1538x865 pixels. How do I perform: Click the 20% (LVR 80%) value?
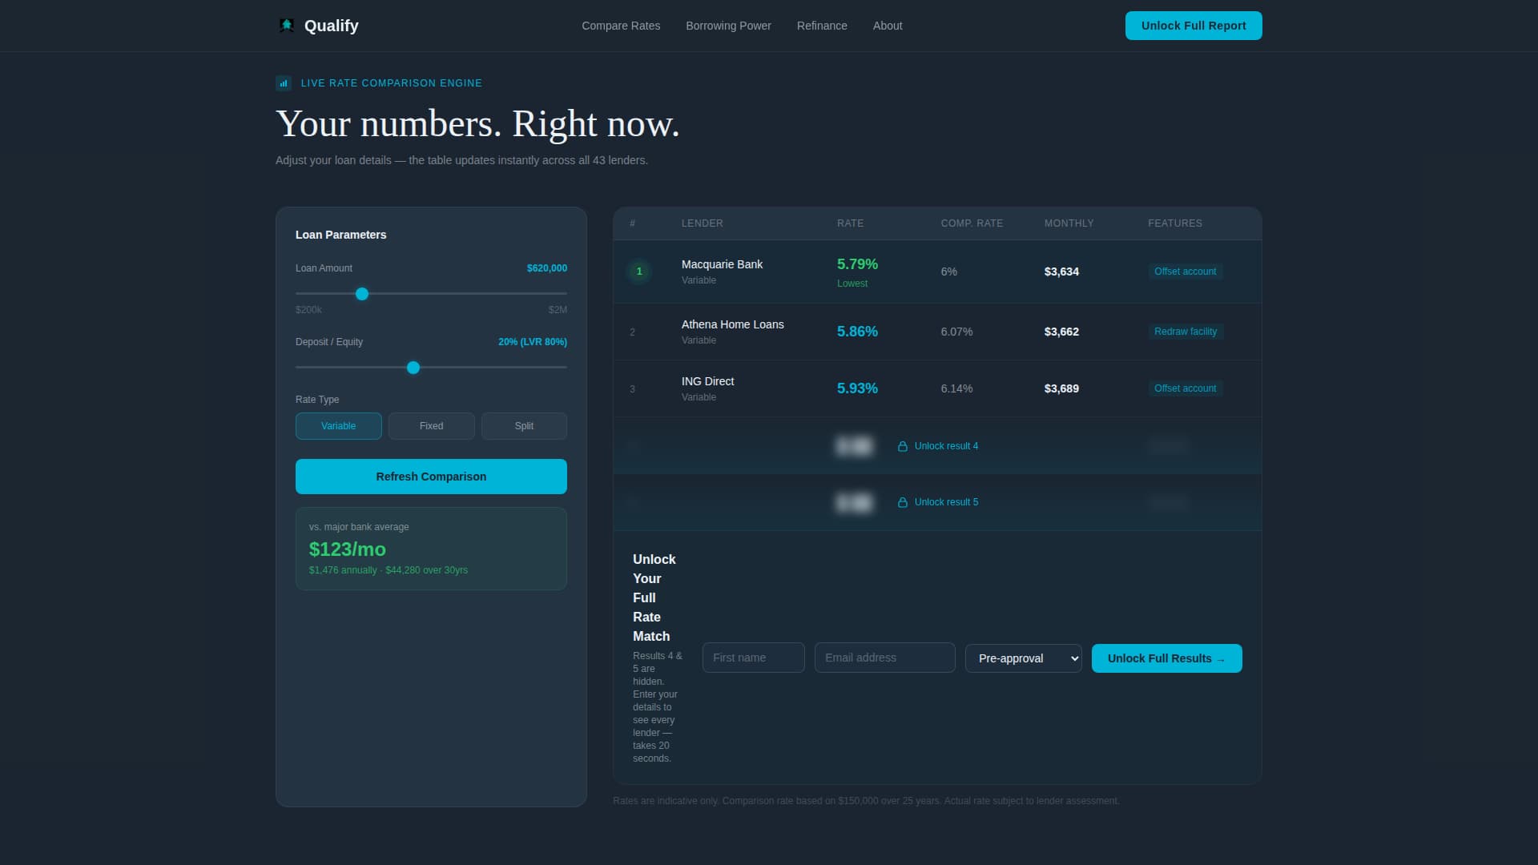click(533, 342)
